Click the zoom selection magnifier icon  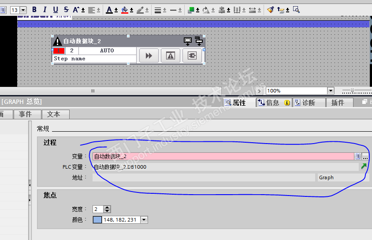coord(296,10)
